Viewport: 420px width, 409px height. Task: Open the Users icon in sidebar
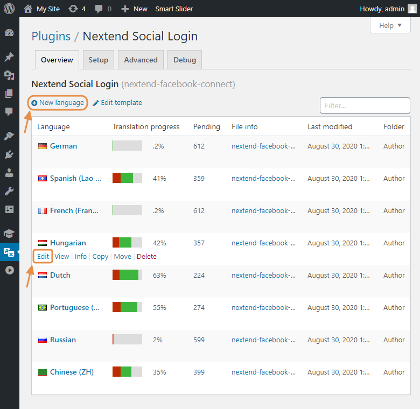9,173
